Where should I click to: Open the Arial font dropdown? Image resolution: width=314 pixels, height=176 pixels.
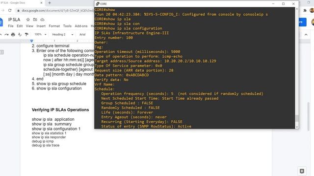coord(83,35)
